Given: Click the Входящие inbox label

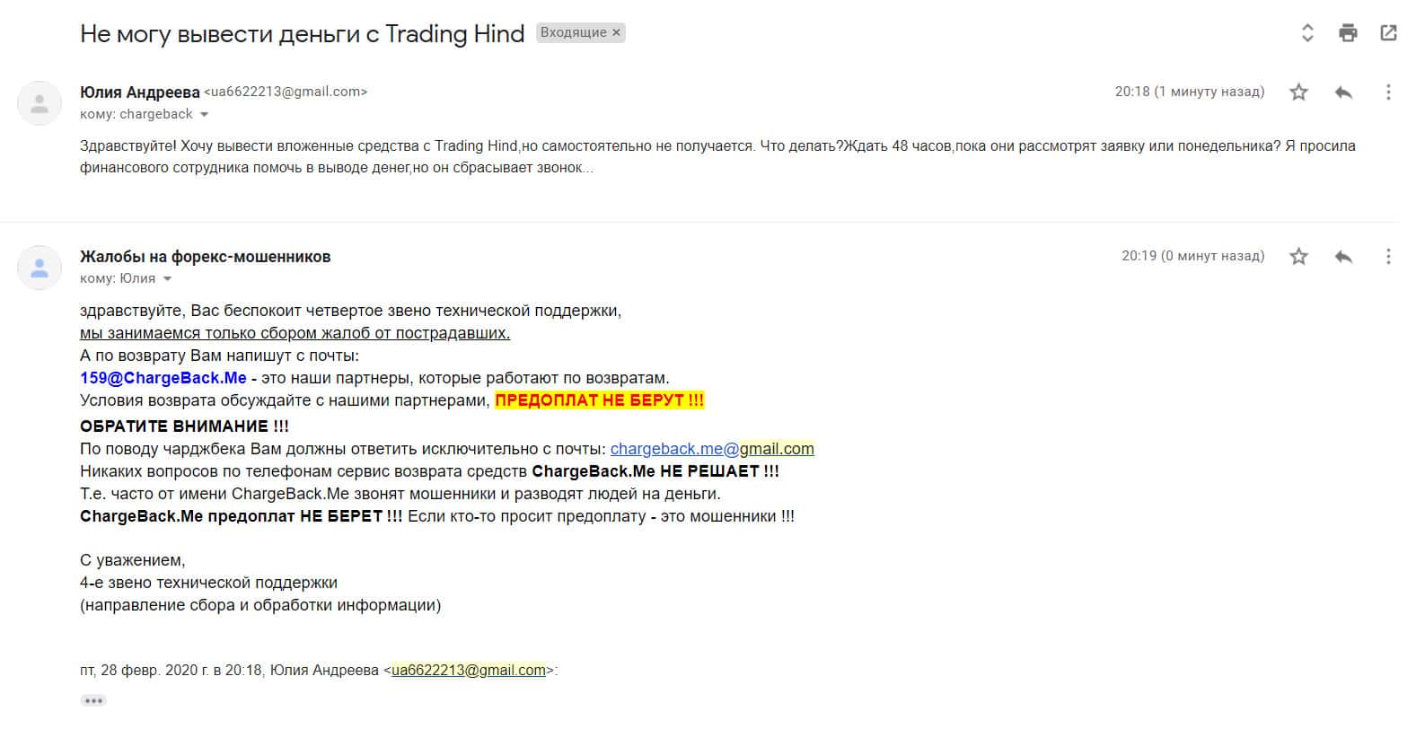Looking at the screenshot, I should click(574, 32).
